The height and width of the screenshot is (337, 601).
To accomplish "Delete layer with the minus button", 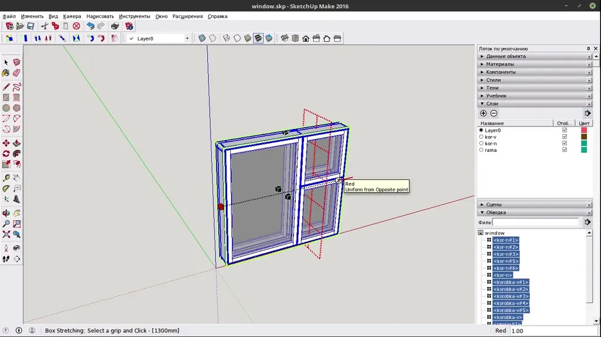I will point(494,113).
